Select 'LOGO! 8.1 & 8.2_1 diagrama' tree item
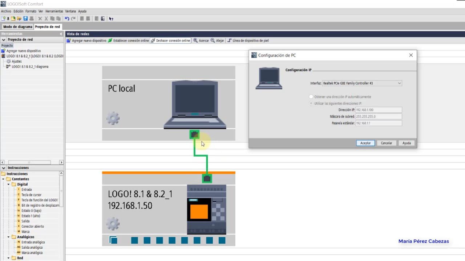 coord(30,67)
